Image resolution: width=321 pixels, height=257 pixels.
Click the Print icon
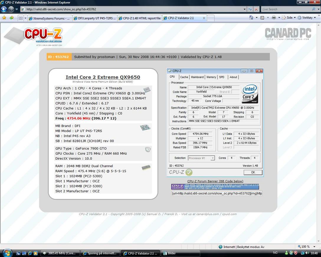point(274,18)
